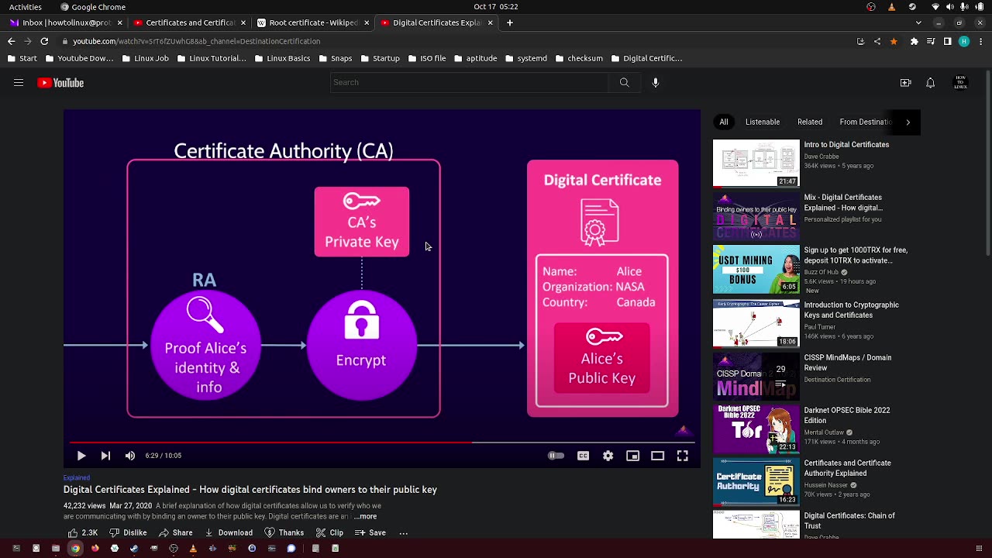
Task: Open Certificates and Certificate Authority Explained title
Action: click(x=847, y=468)
